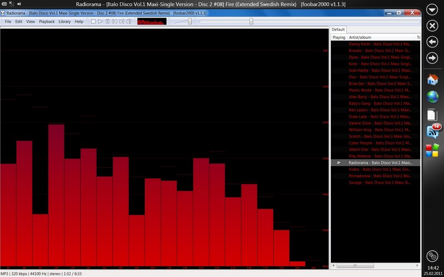The image size is (444, 277).
Task: Click the Windows flag icon in sidebar
Action: [x=432, y=150]
